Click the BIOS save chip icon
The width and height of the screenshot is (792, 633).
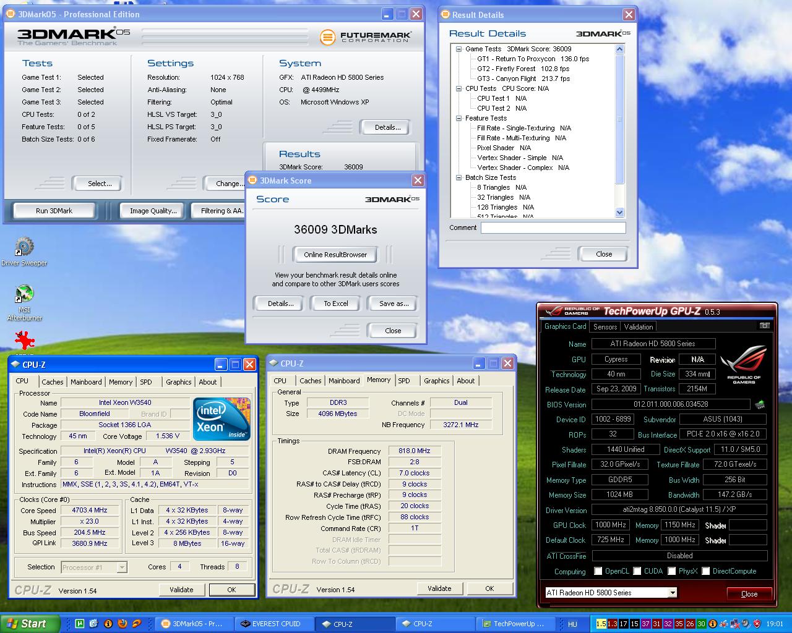[x=760, y=405]
